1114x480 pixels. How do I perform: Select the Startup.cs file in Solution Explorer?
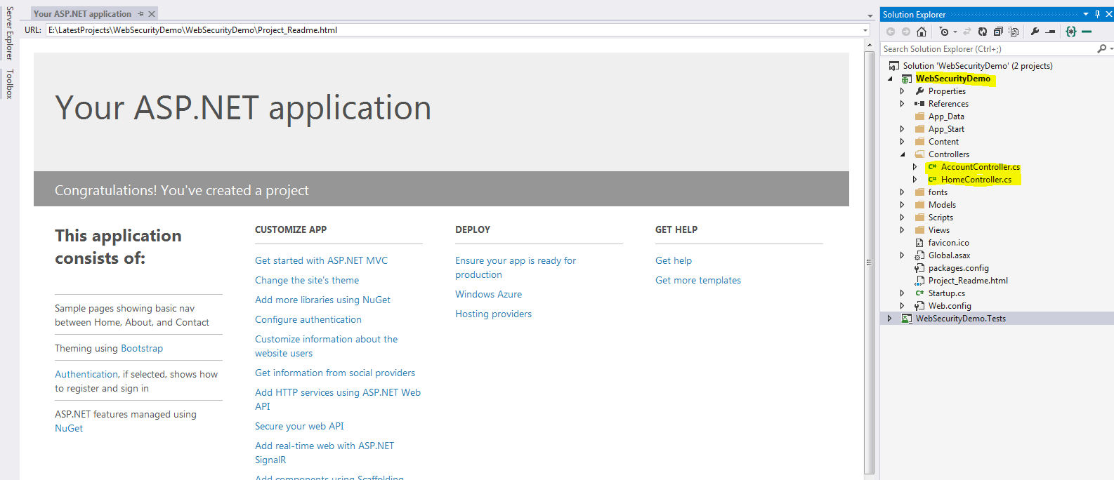(946, 293)
